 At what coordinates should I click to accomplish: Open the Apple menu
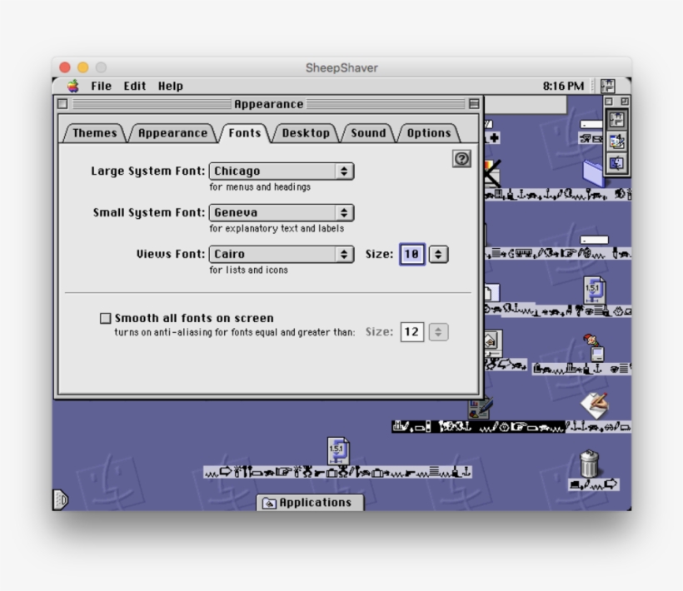tap(73, 87)
